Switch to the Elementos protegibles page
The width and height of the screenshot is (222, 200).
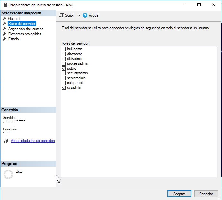[x=25, y=34]
